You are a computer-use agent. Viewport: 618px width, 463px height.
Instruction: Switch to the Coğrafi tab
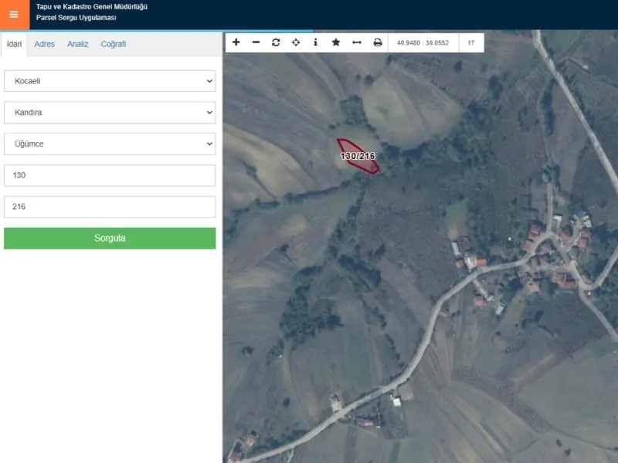(x=114, y=44)
